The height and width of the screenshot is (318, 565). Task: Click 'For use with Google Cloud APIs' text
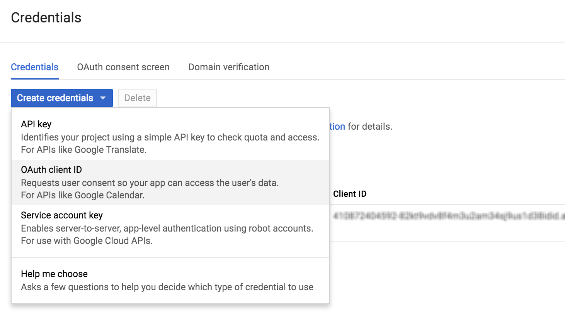pyautogui.click(x=87, y=241)
